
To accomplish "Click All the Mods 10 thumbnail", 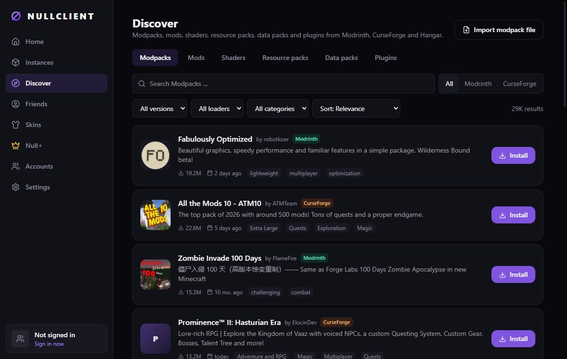I will click(155, 215).
